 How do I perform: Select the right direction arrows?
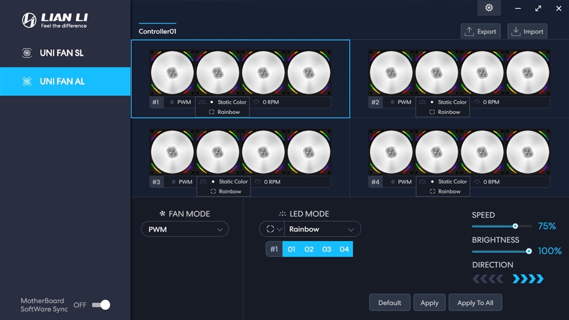click(x=528, y=279)
